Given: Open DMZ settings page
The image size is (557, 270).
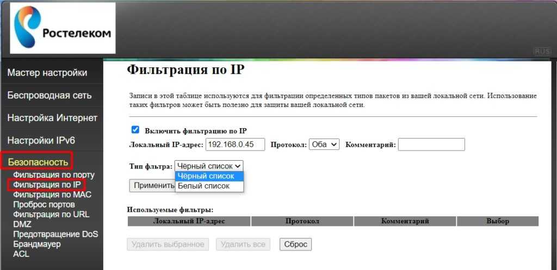Looking at the screenshot, I should 22,224.
